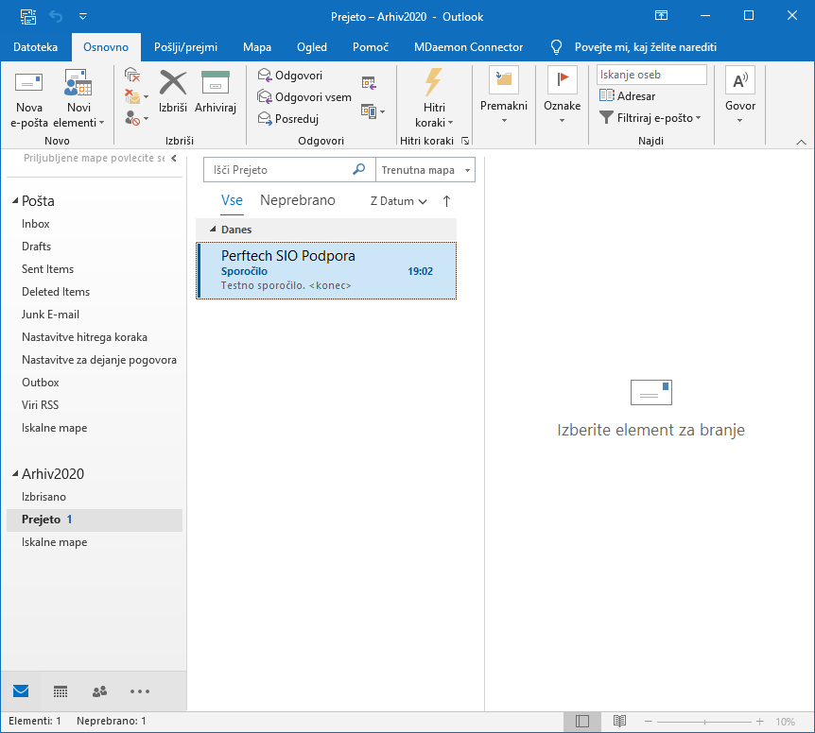
Task: Select the Osnovno ribbon tab
Action: tap(106, 47)
